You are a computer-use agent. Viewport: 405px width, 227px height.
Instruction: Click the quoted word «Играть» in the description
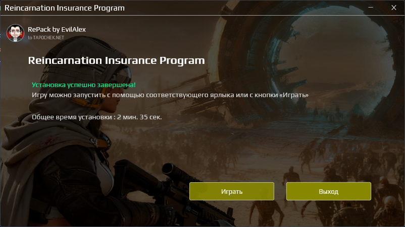point(294,95)
